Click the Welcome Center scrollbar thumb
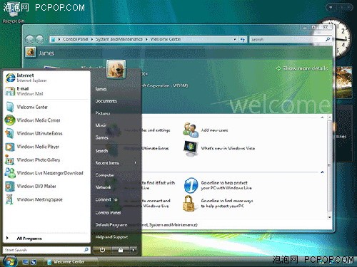357x267 pixels. point(329,165)
